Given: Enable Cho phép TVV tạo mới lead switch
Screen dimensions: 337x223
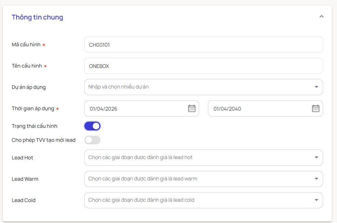Looking at the screenshot, I should (92, 140).
